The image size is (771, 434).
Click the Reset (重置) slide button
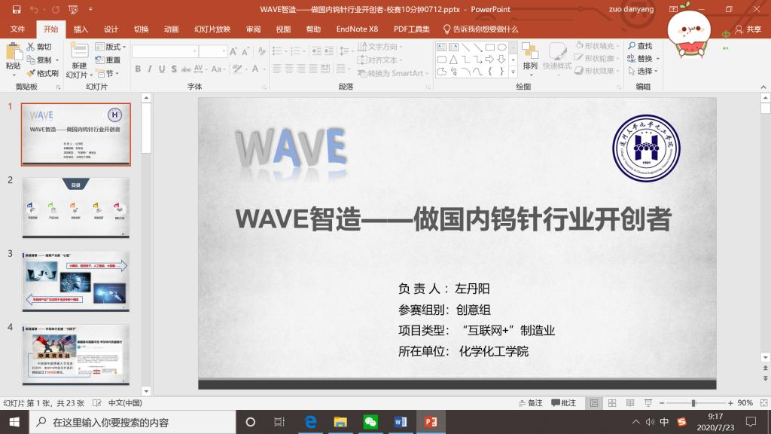pyautogui.click(x=108, y=60)
